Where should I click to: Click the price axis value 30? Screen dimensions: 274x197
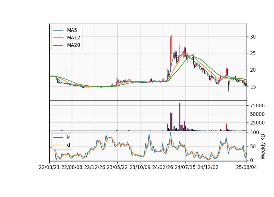[253, 37]
